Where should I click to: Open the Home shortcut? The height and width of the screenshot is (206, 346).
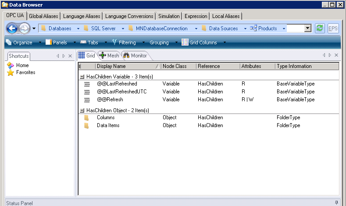click(22, 65)
